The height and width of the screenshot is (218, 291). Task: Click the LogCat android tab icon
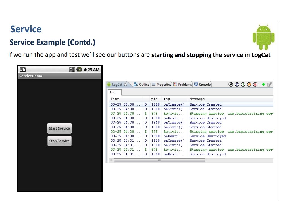(x=109, y=84)
